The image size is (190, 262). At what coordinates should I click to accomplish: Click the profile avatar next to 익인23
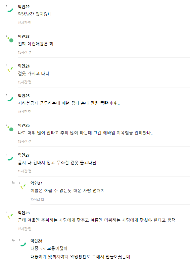pyautogui.click(x=10, y=40)
